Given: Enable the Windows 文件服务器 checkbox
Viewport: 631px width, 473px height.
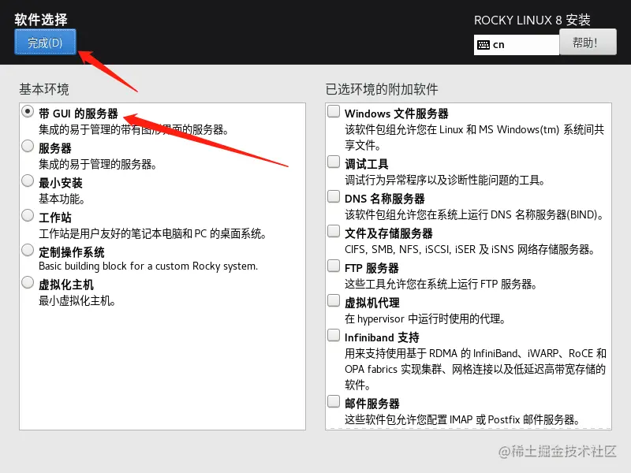Looking at the screenshot, I should pos(334,111).
